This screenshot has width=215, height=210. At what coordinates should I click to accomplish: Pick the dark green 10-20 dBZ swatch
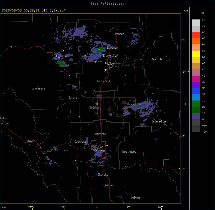[196, 110]
